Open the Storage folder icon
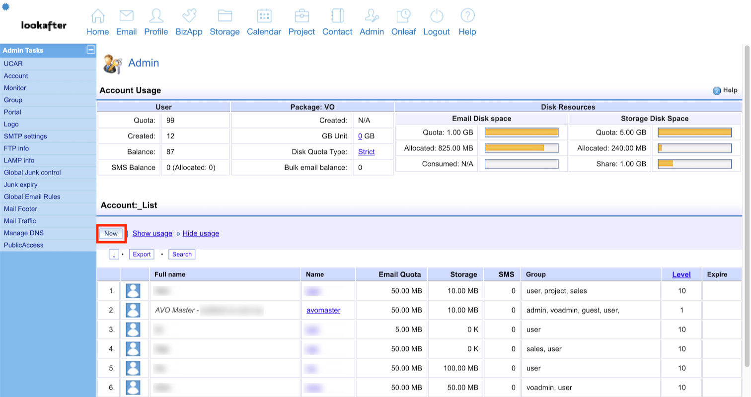This screenshot has width=751, height=397. (225, 16)
